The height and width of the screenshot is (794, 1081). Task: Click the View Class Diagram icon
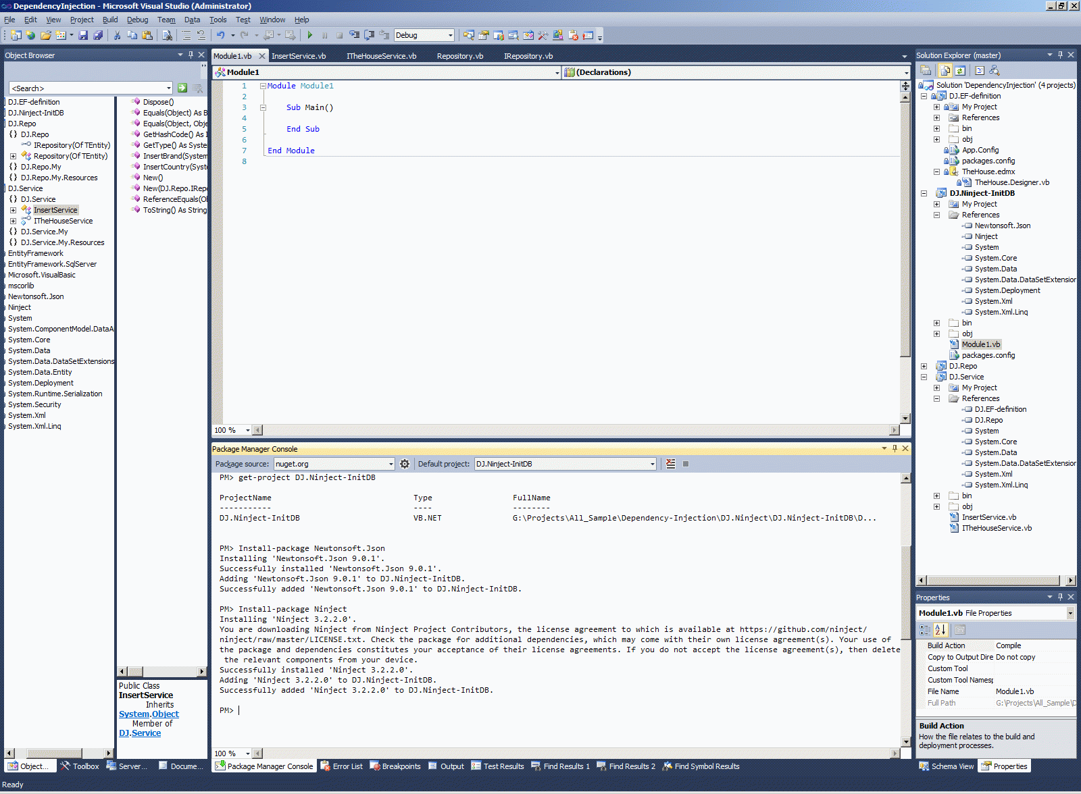(x=995, y=70)
